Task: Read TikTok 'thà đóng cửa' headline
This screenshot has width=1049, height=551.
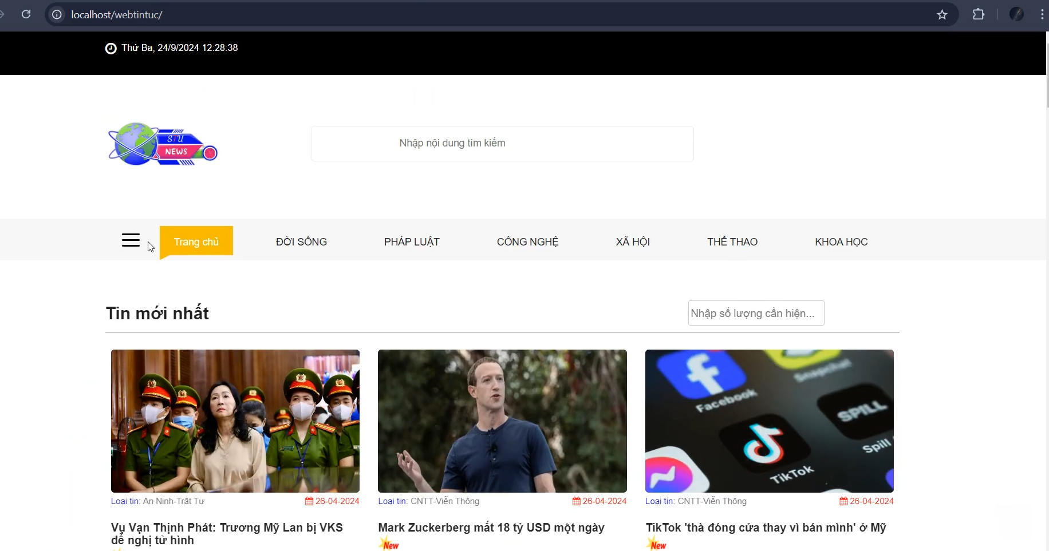Action: coord(766,528)
